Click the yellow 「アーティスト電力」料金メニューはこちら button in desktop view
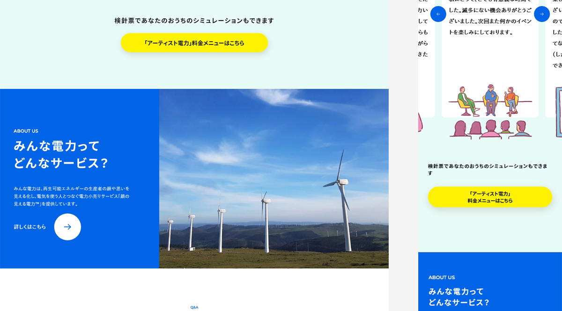The height and width of the screenshot is (311, 562). click(x=194, y=43)
